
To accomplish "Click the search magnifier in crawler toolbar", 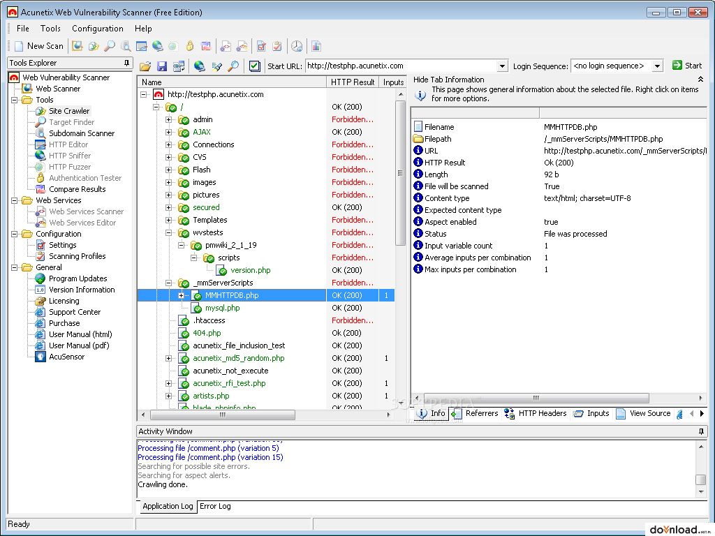I will [233, 66].
